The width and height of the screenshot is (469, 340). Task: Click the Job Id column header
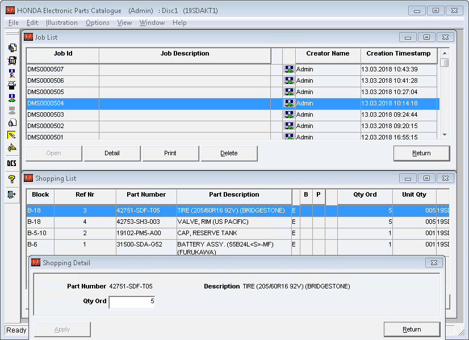(63, 56)
